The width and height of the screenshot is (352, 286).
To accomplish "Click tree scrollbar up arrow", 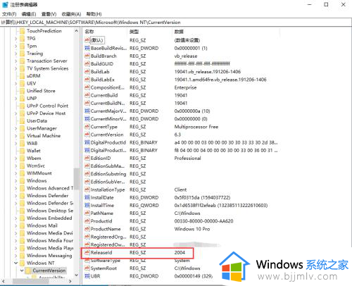I will tap(77, 31).
